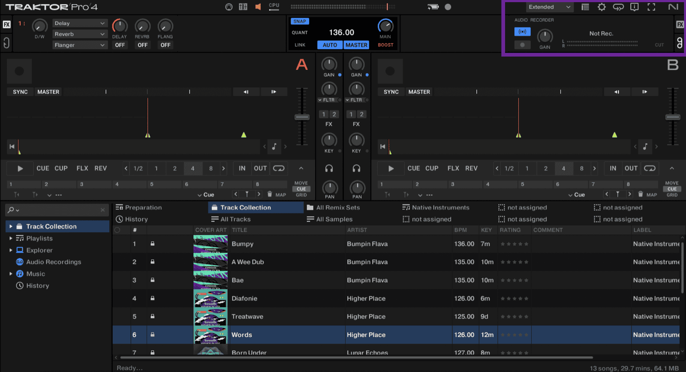Viewport: 686px width, 372px height.
Task: Click MASTER button on Deck A
Action: coord(48,92)
